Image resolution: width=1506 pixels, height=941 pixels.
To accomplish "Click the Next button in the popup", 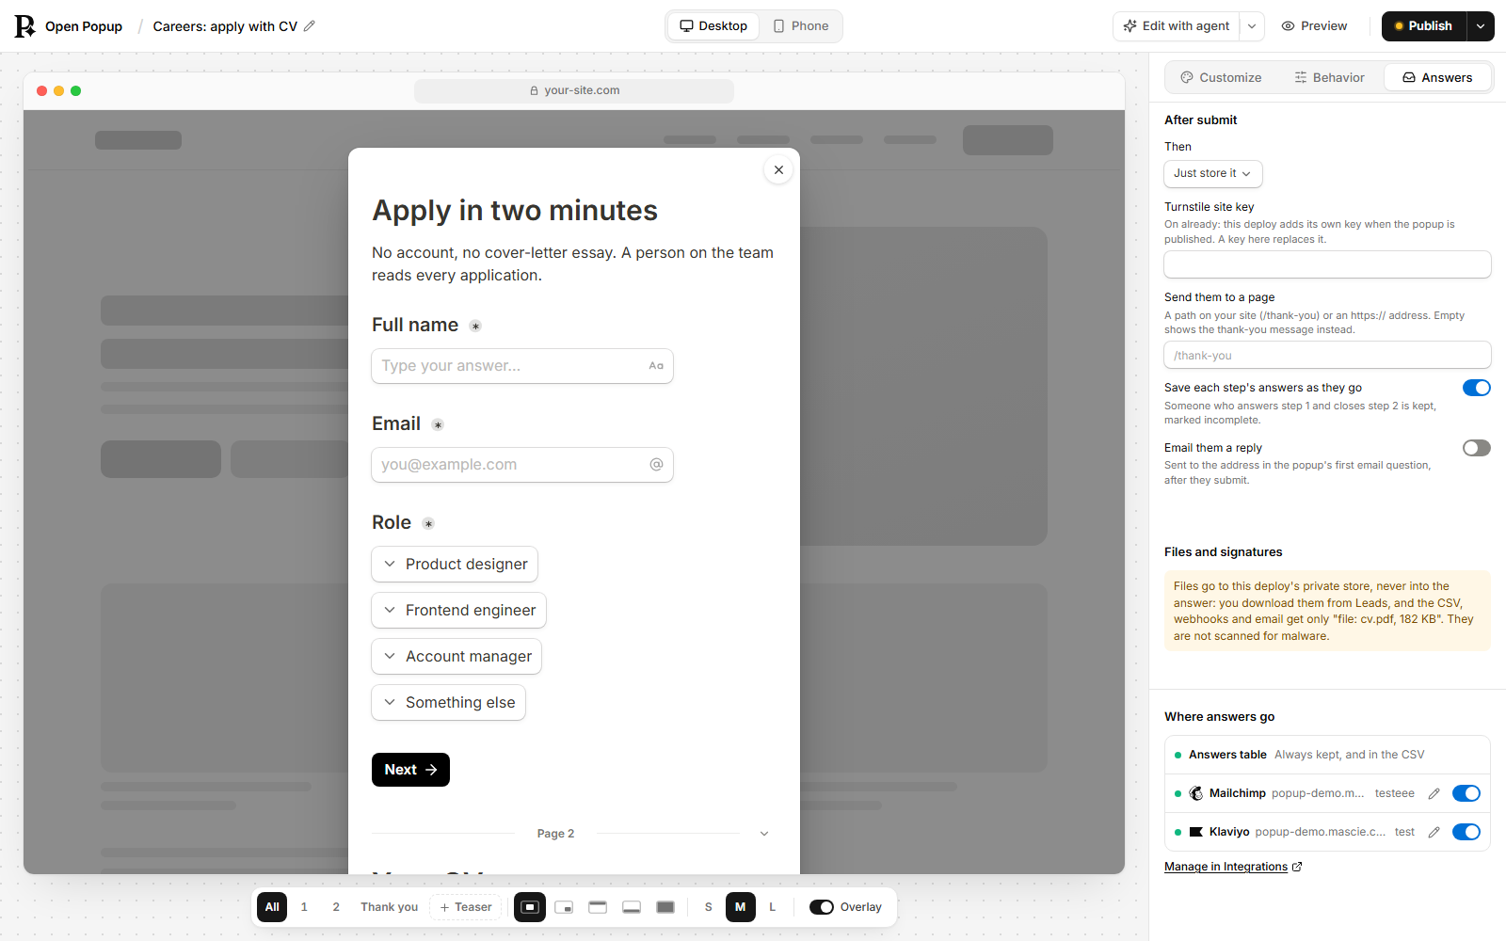I will pos(410,770).
